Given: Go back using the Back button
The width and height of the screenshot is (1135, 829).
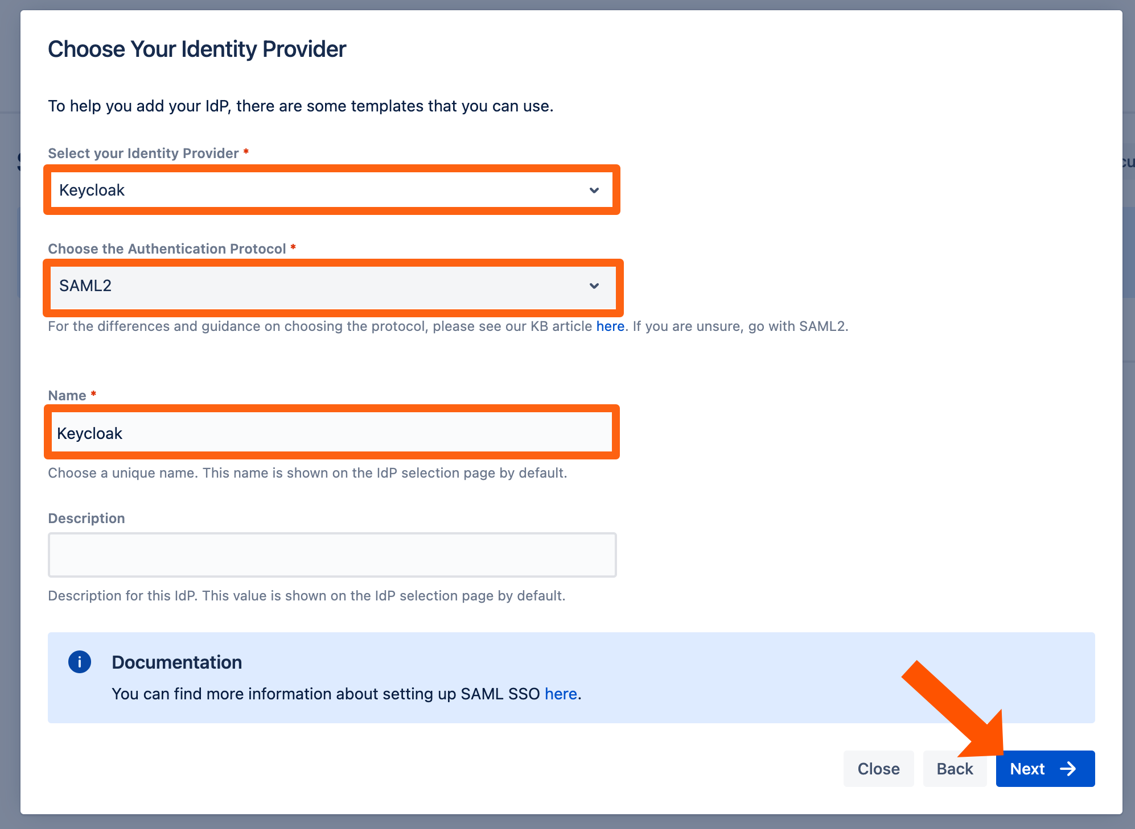Looking at the screenshot, I should 955,769.
